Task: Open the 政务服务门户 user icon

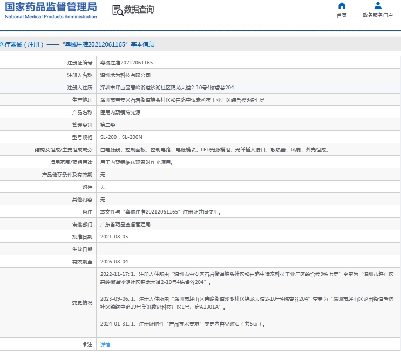Action: [378, 5]
